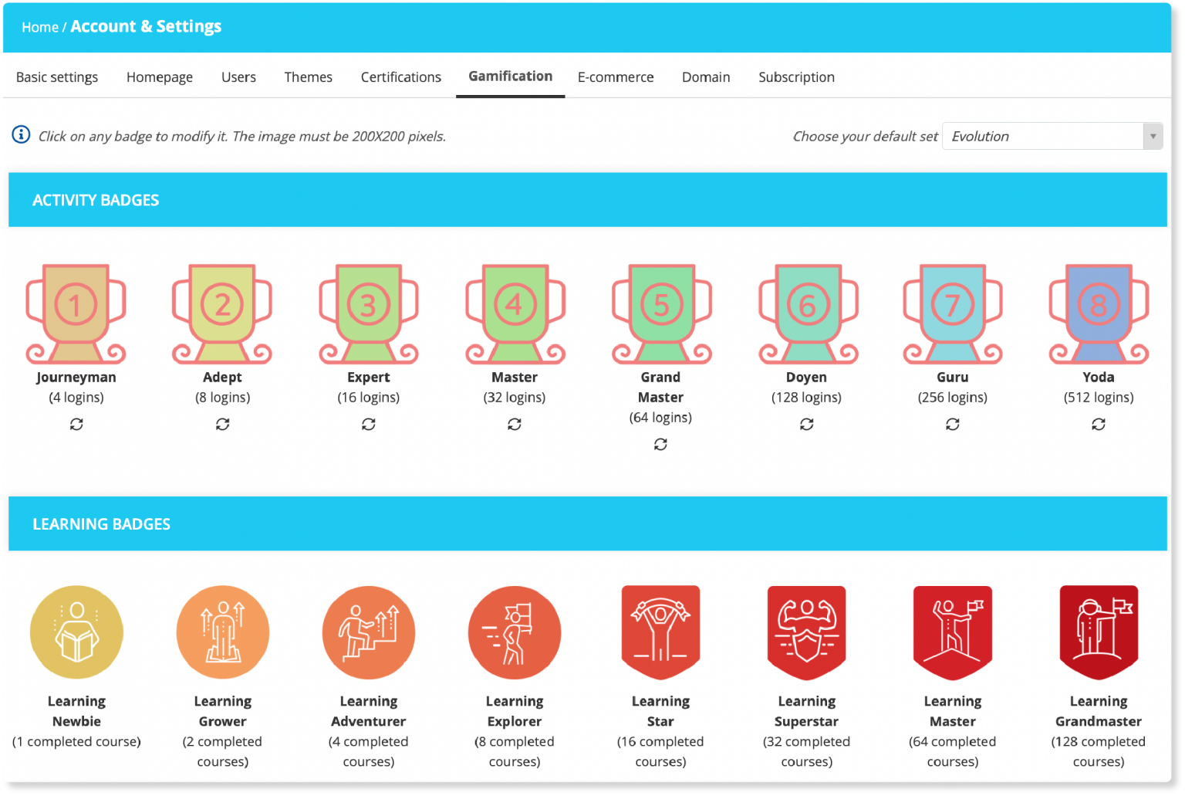Select the Learning Superstar badge
This screenshot has height=796, width=1185.
[x=806, y=632]
